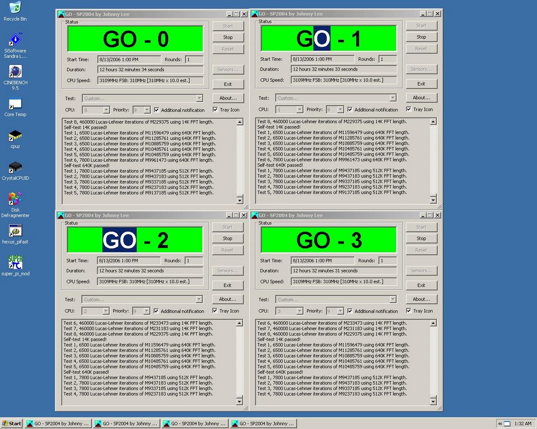Click the "Test 6, 7800 Lucas-Lehmer" line in the GO - 0 window log
537x429 pixels.
[138, 160]
